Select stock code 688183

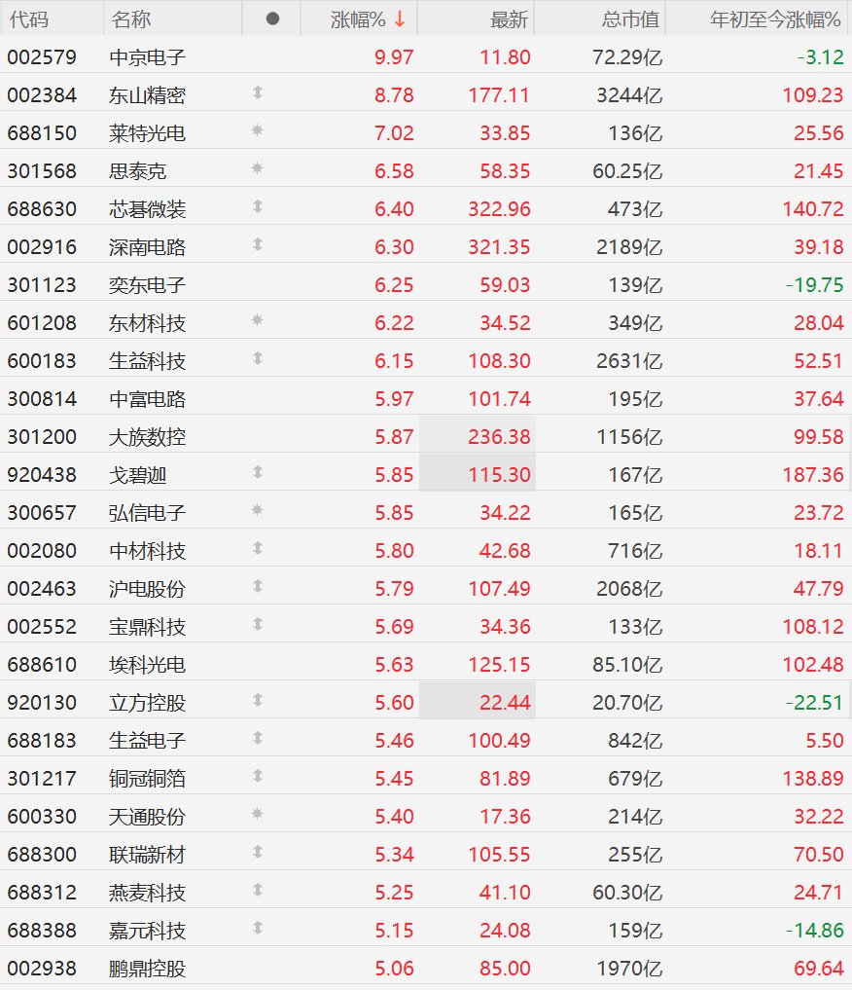42,741
